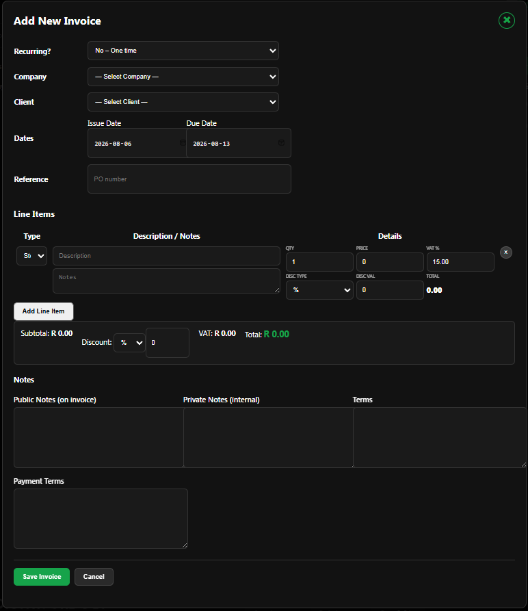Open the Issue Date calendar picker
528x611 pixels.
coord(183,143)
